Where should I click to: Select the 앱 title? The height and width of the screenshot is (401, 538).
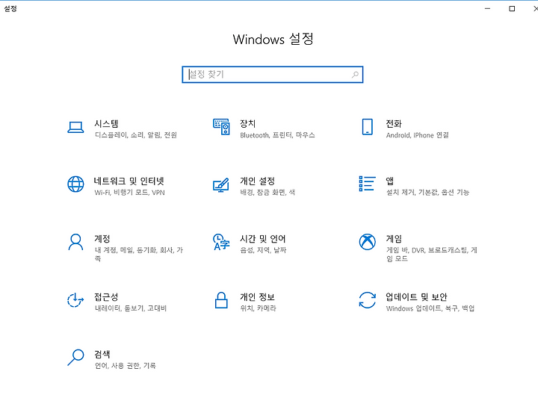[390, 181]
